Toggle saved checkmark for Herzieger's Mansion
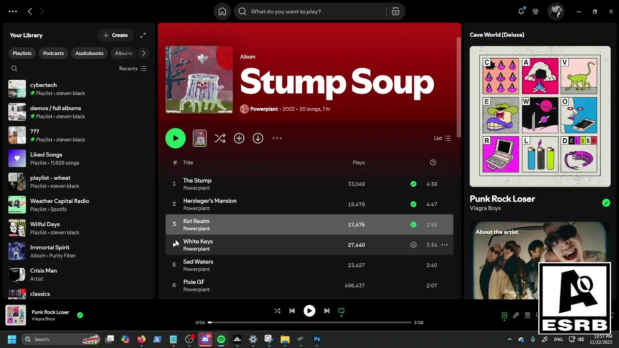Viewport: 619px width, 348px height. click(x=413, y=204)
